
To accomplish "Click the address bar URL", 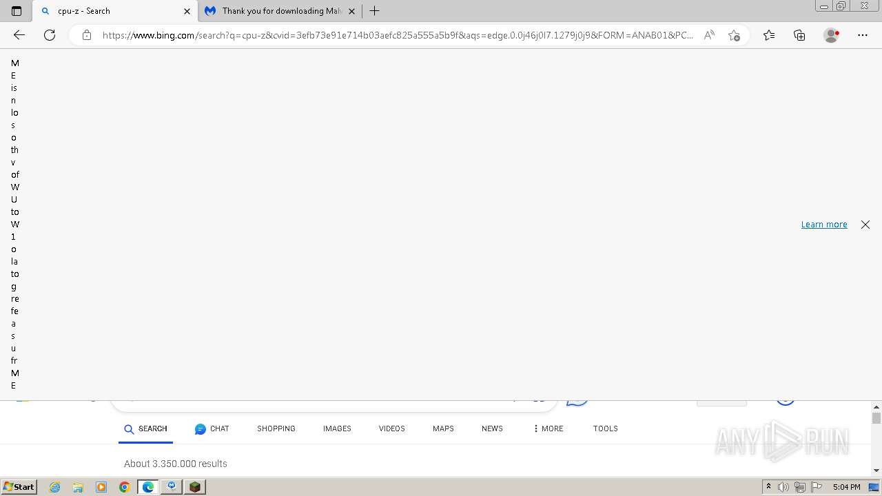I will (398, 35).
